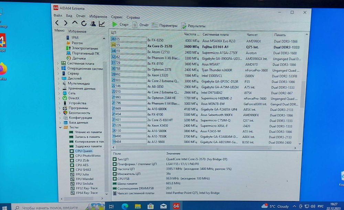Open the Файл menu

pyautogui.click(x=58, y=15)
